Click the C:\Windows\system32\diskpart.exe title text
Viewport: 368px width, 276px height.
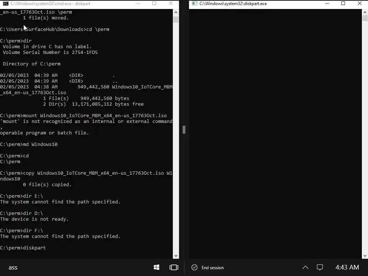click(x=233, y=4)
